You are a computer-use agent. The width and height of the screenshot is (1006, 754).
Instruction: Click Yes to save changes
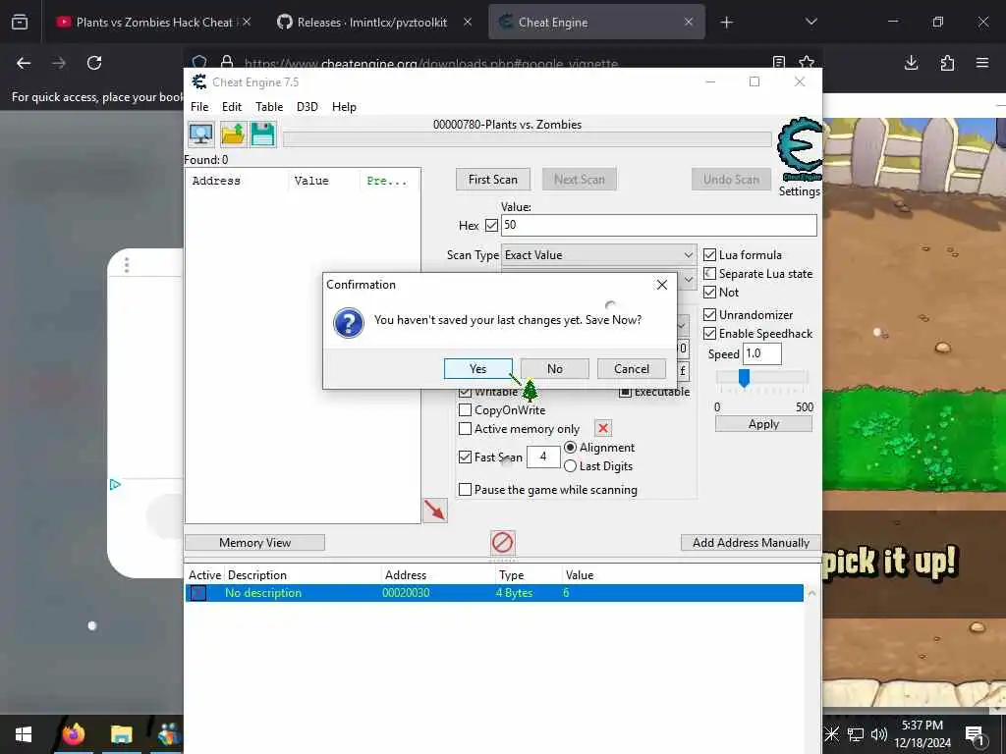click(478, 369)
